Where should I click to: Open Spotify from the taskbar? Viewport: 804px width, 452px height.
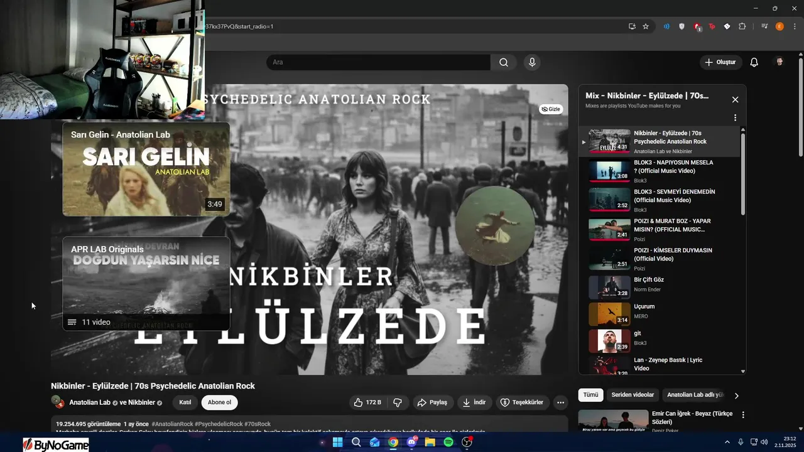tap(448, 442)
